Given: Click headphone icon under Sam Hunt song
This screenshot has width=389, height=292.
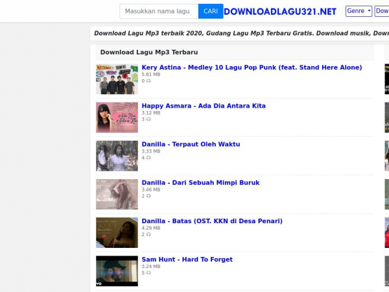Looking at the screenshot, I should [x=148, y=273].
